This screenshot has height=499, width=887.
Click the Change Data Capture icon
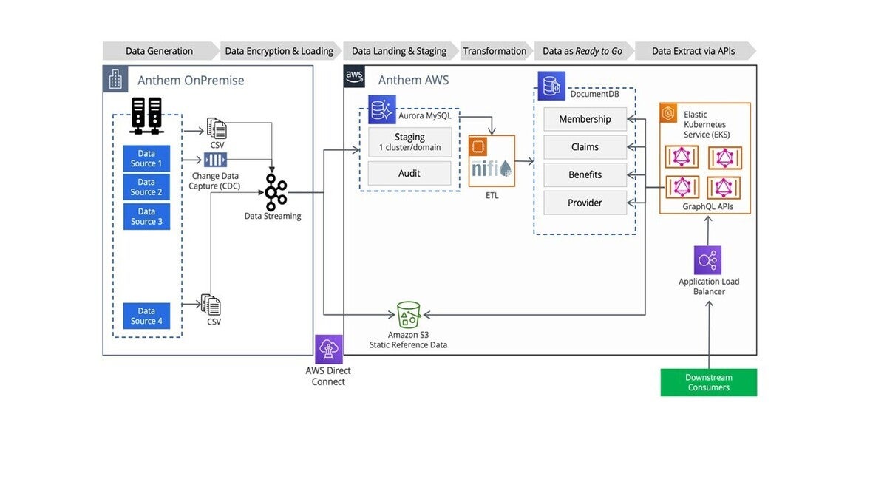[215, 160]
